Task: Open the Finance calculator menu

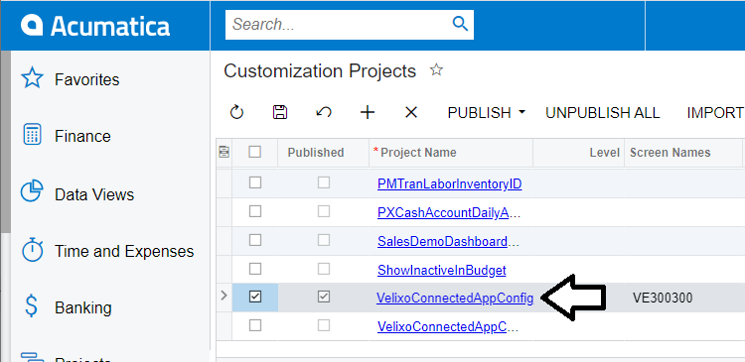Action: click(33, 135)
